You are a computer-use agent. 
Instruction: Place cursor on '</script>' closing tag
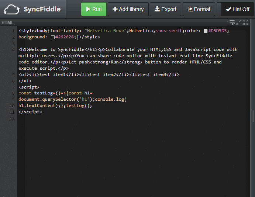pyautogui.click(x=30, y=112)
